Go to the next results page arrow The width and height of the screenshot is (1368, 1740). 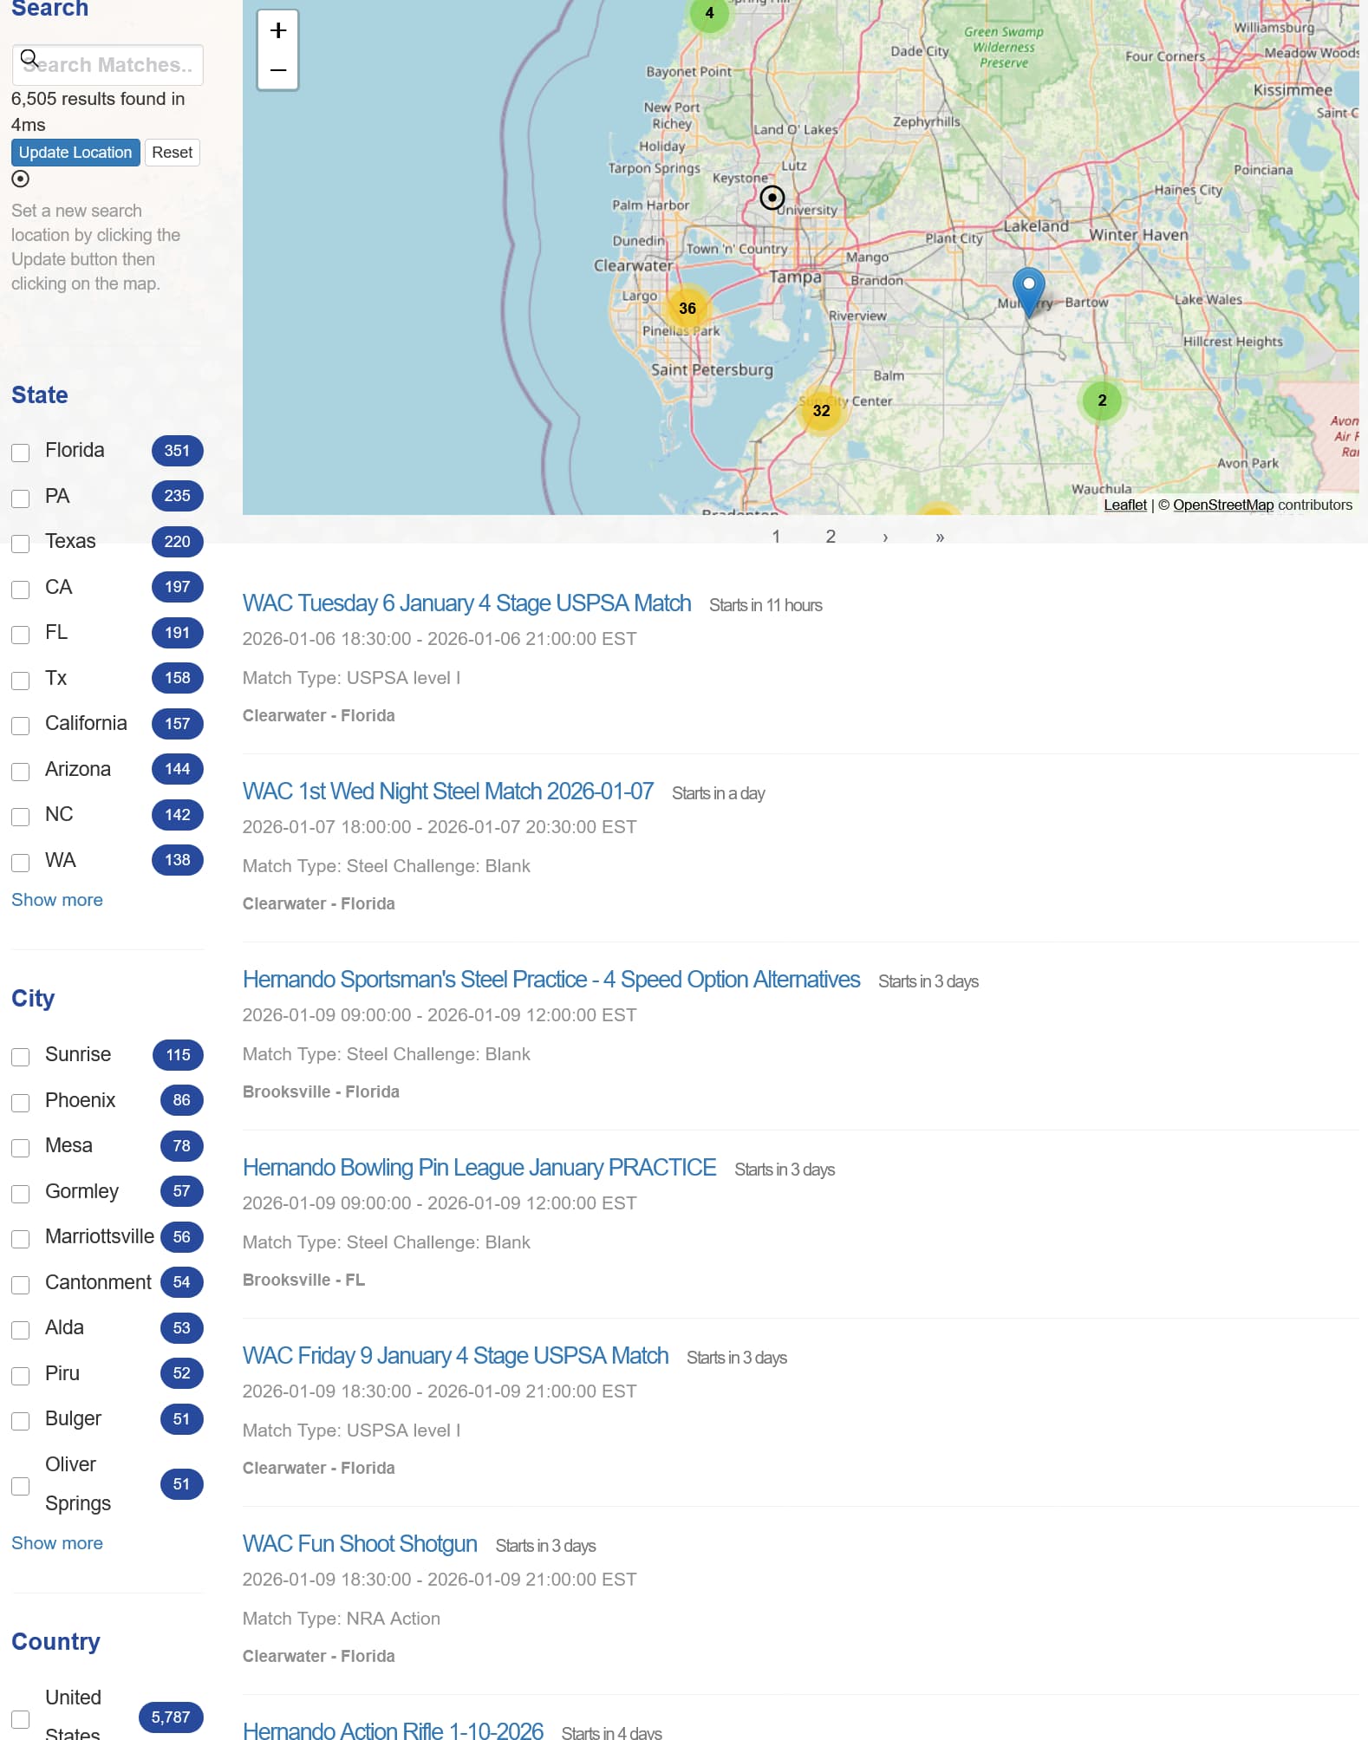tap(885, 537)
